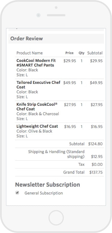Click the Subtotal column header
The image size is (112, 233).
(95, 53)
